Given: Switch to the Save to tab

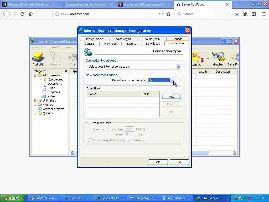Looking at the screenshot, I should (x=131, y=44).
